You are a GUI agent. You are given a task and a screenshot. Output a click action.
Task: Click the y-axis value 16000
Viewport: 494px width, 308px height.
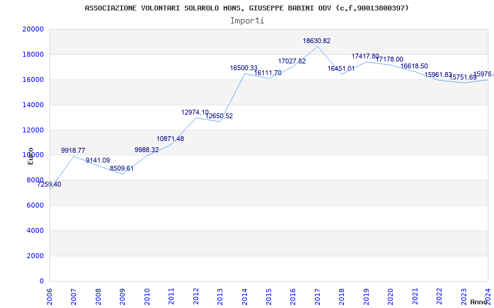tap(33, 79)
